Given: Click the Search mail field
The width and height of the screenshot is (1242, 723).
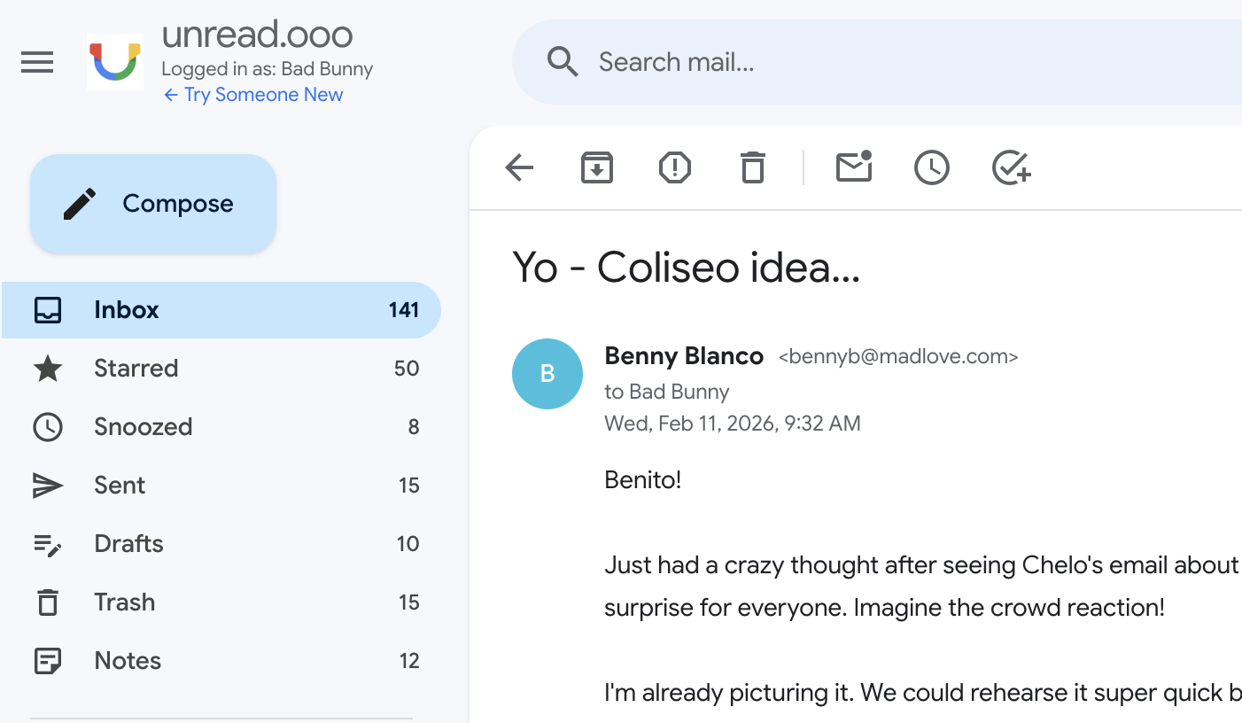Looking at the screenshot, I should (x=797, y=62).
